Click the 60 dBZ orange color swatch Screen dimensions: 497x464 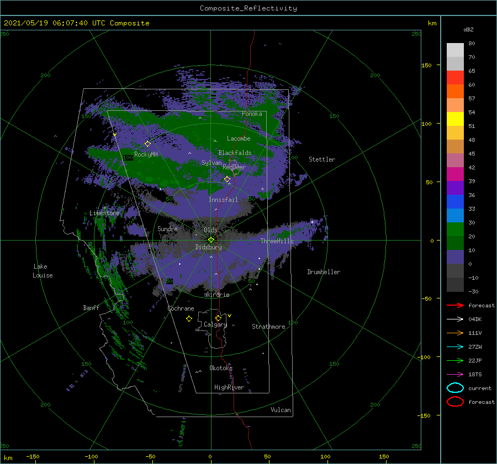click(x=455, y=92)
